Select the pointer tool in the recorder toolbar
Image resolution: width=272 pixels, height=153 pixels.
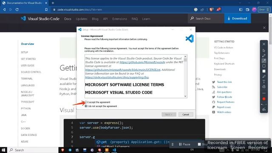coord(264,50)
